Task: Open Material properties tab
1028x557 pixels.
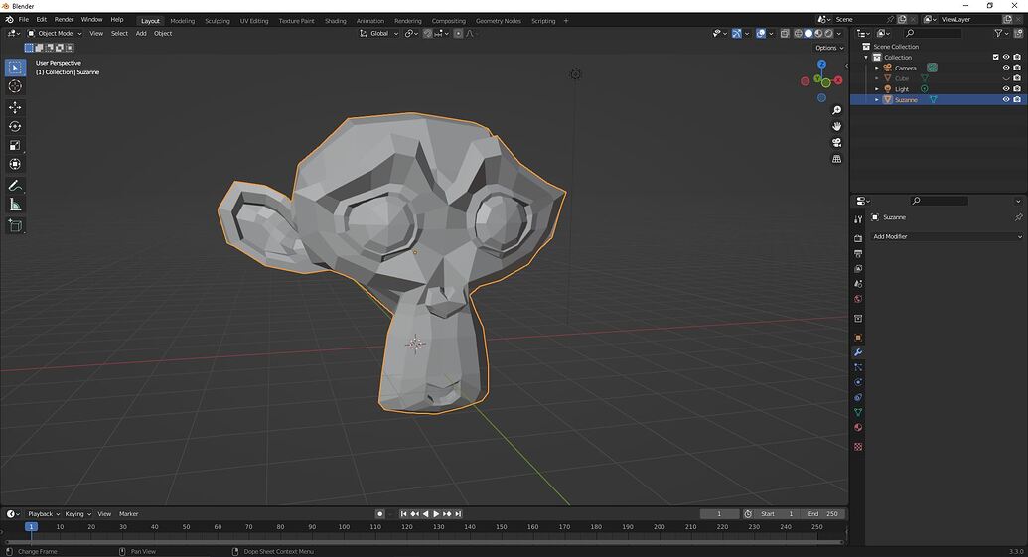Action: [858, 427]
